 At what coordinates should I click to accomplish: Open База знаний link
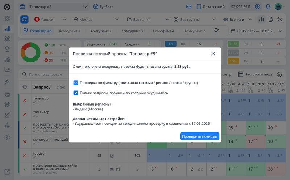pos(211,7)
